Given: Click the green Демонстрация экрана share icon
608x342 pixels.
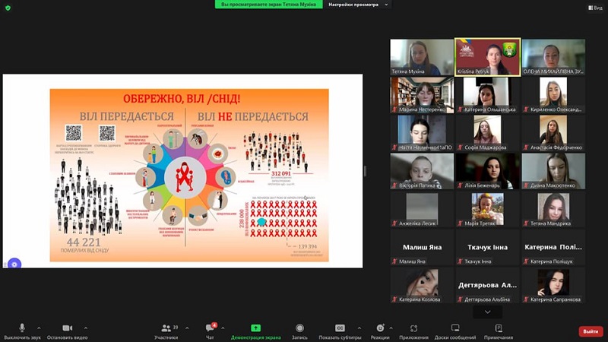Looking at the screenshot, I should point(256,328).
